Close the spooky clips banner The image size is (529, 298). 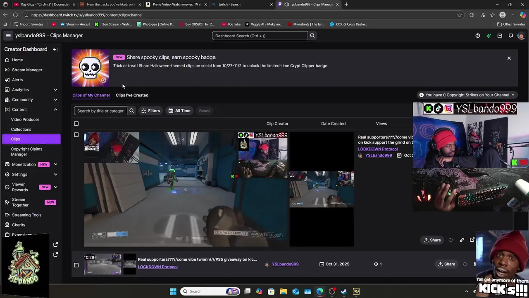(509, 58)
